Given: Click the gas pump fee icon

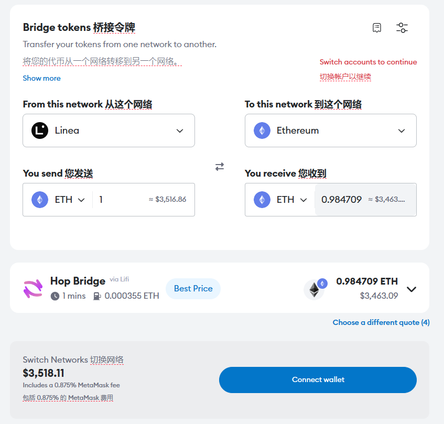Looking at the screenshot, I should pos(96,296).
